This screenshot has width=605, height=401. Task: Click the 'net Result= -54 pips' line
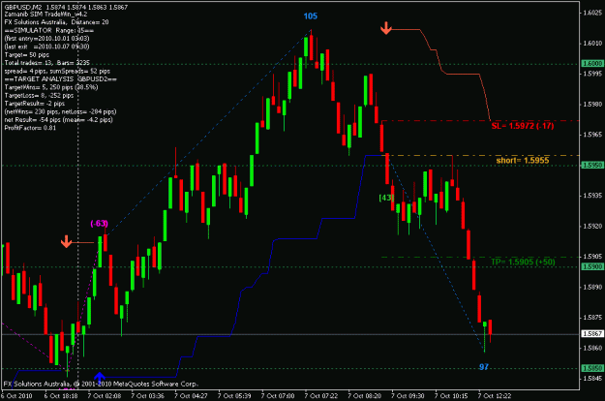pos(59,120)
